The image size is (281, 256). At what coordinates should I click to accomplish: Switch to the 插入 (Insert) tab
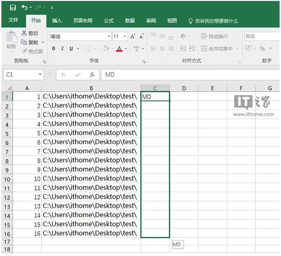click(57, 21)
